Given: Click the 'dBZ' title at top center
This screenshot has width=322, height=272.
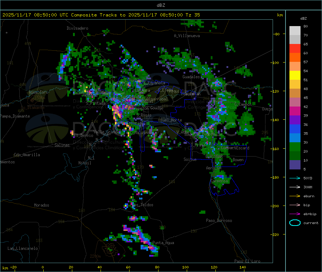Looking at the screenshot, I should point(161,5).
